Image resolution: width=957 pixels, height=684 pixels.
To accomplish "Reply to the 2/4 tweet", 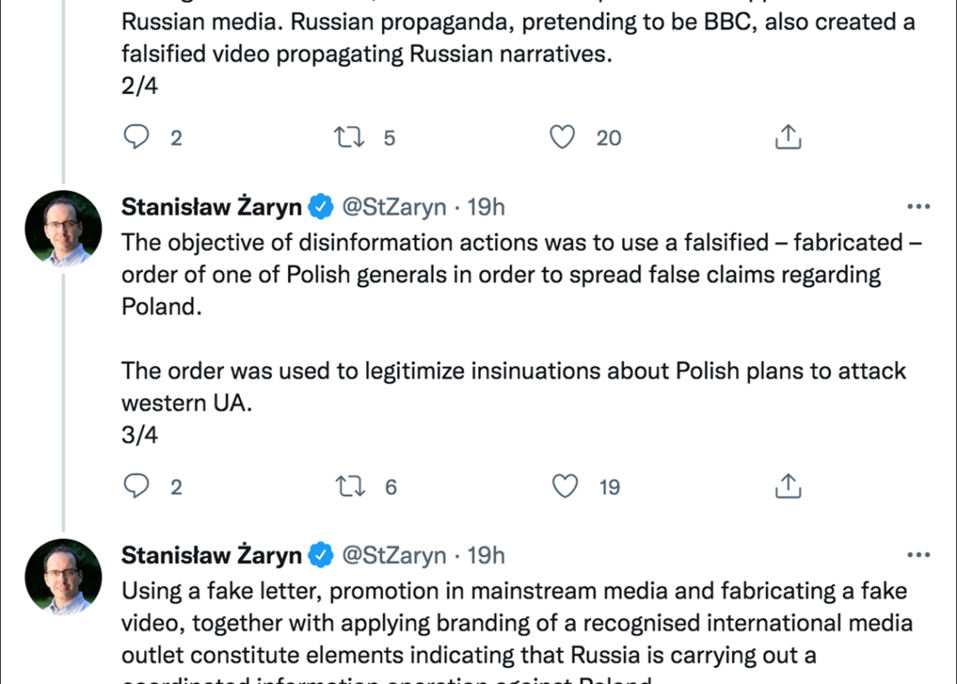I will click(x=136, y=138).
